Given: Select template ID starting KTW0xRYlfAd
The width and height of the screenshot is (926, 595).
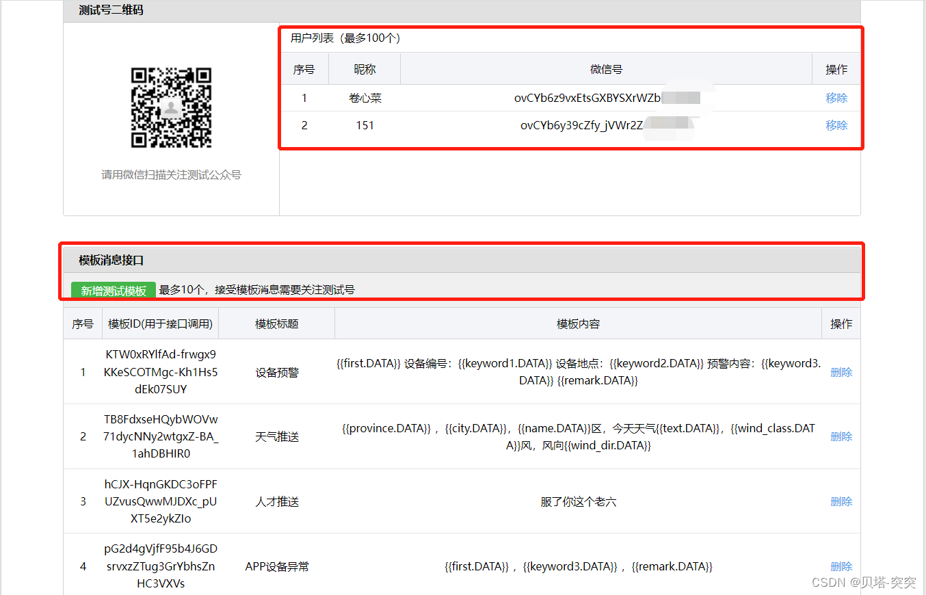Looking at the screenshot, I should 161,372.
